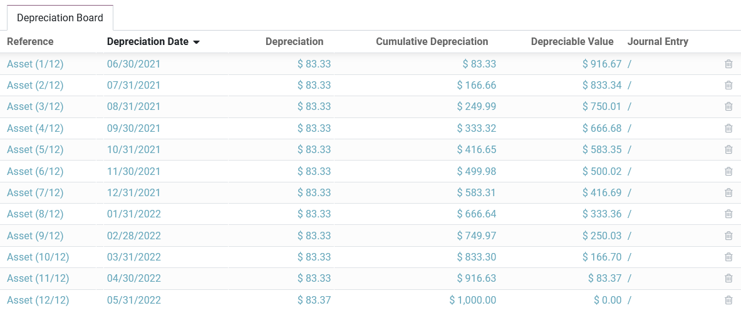Delete the Asset (8/12) line
Screen dimensions: 741x318
[728, 214]
